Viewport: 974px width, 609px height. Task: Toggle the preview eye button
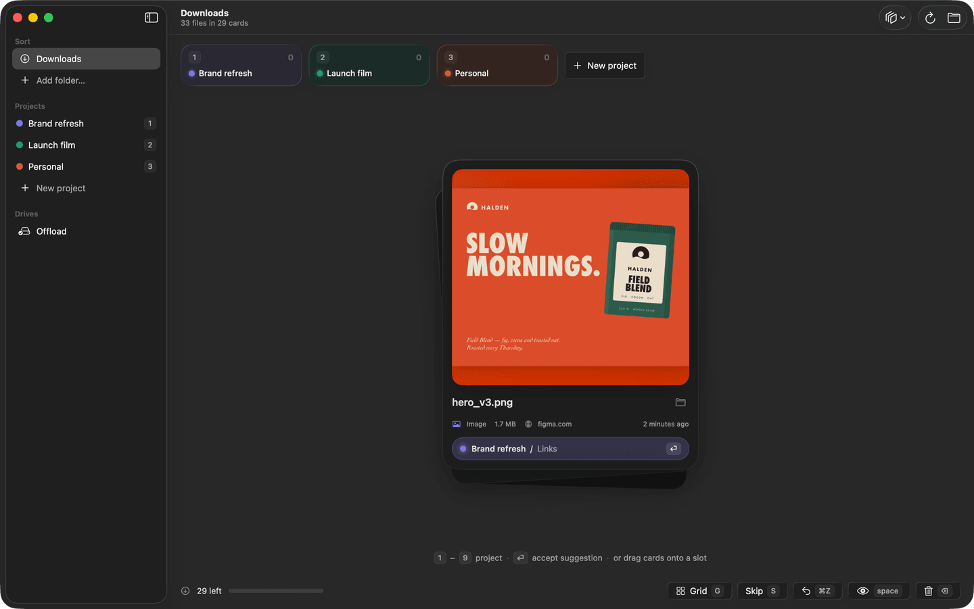[x=879, y=591]
